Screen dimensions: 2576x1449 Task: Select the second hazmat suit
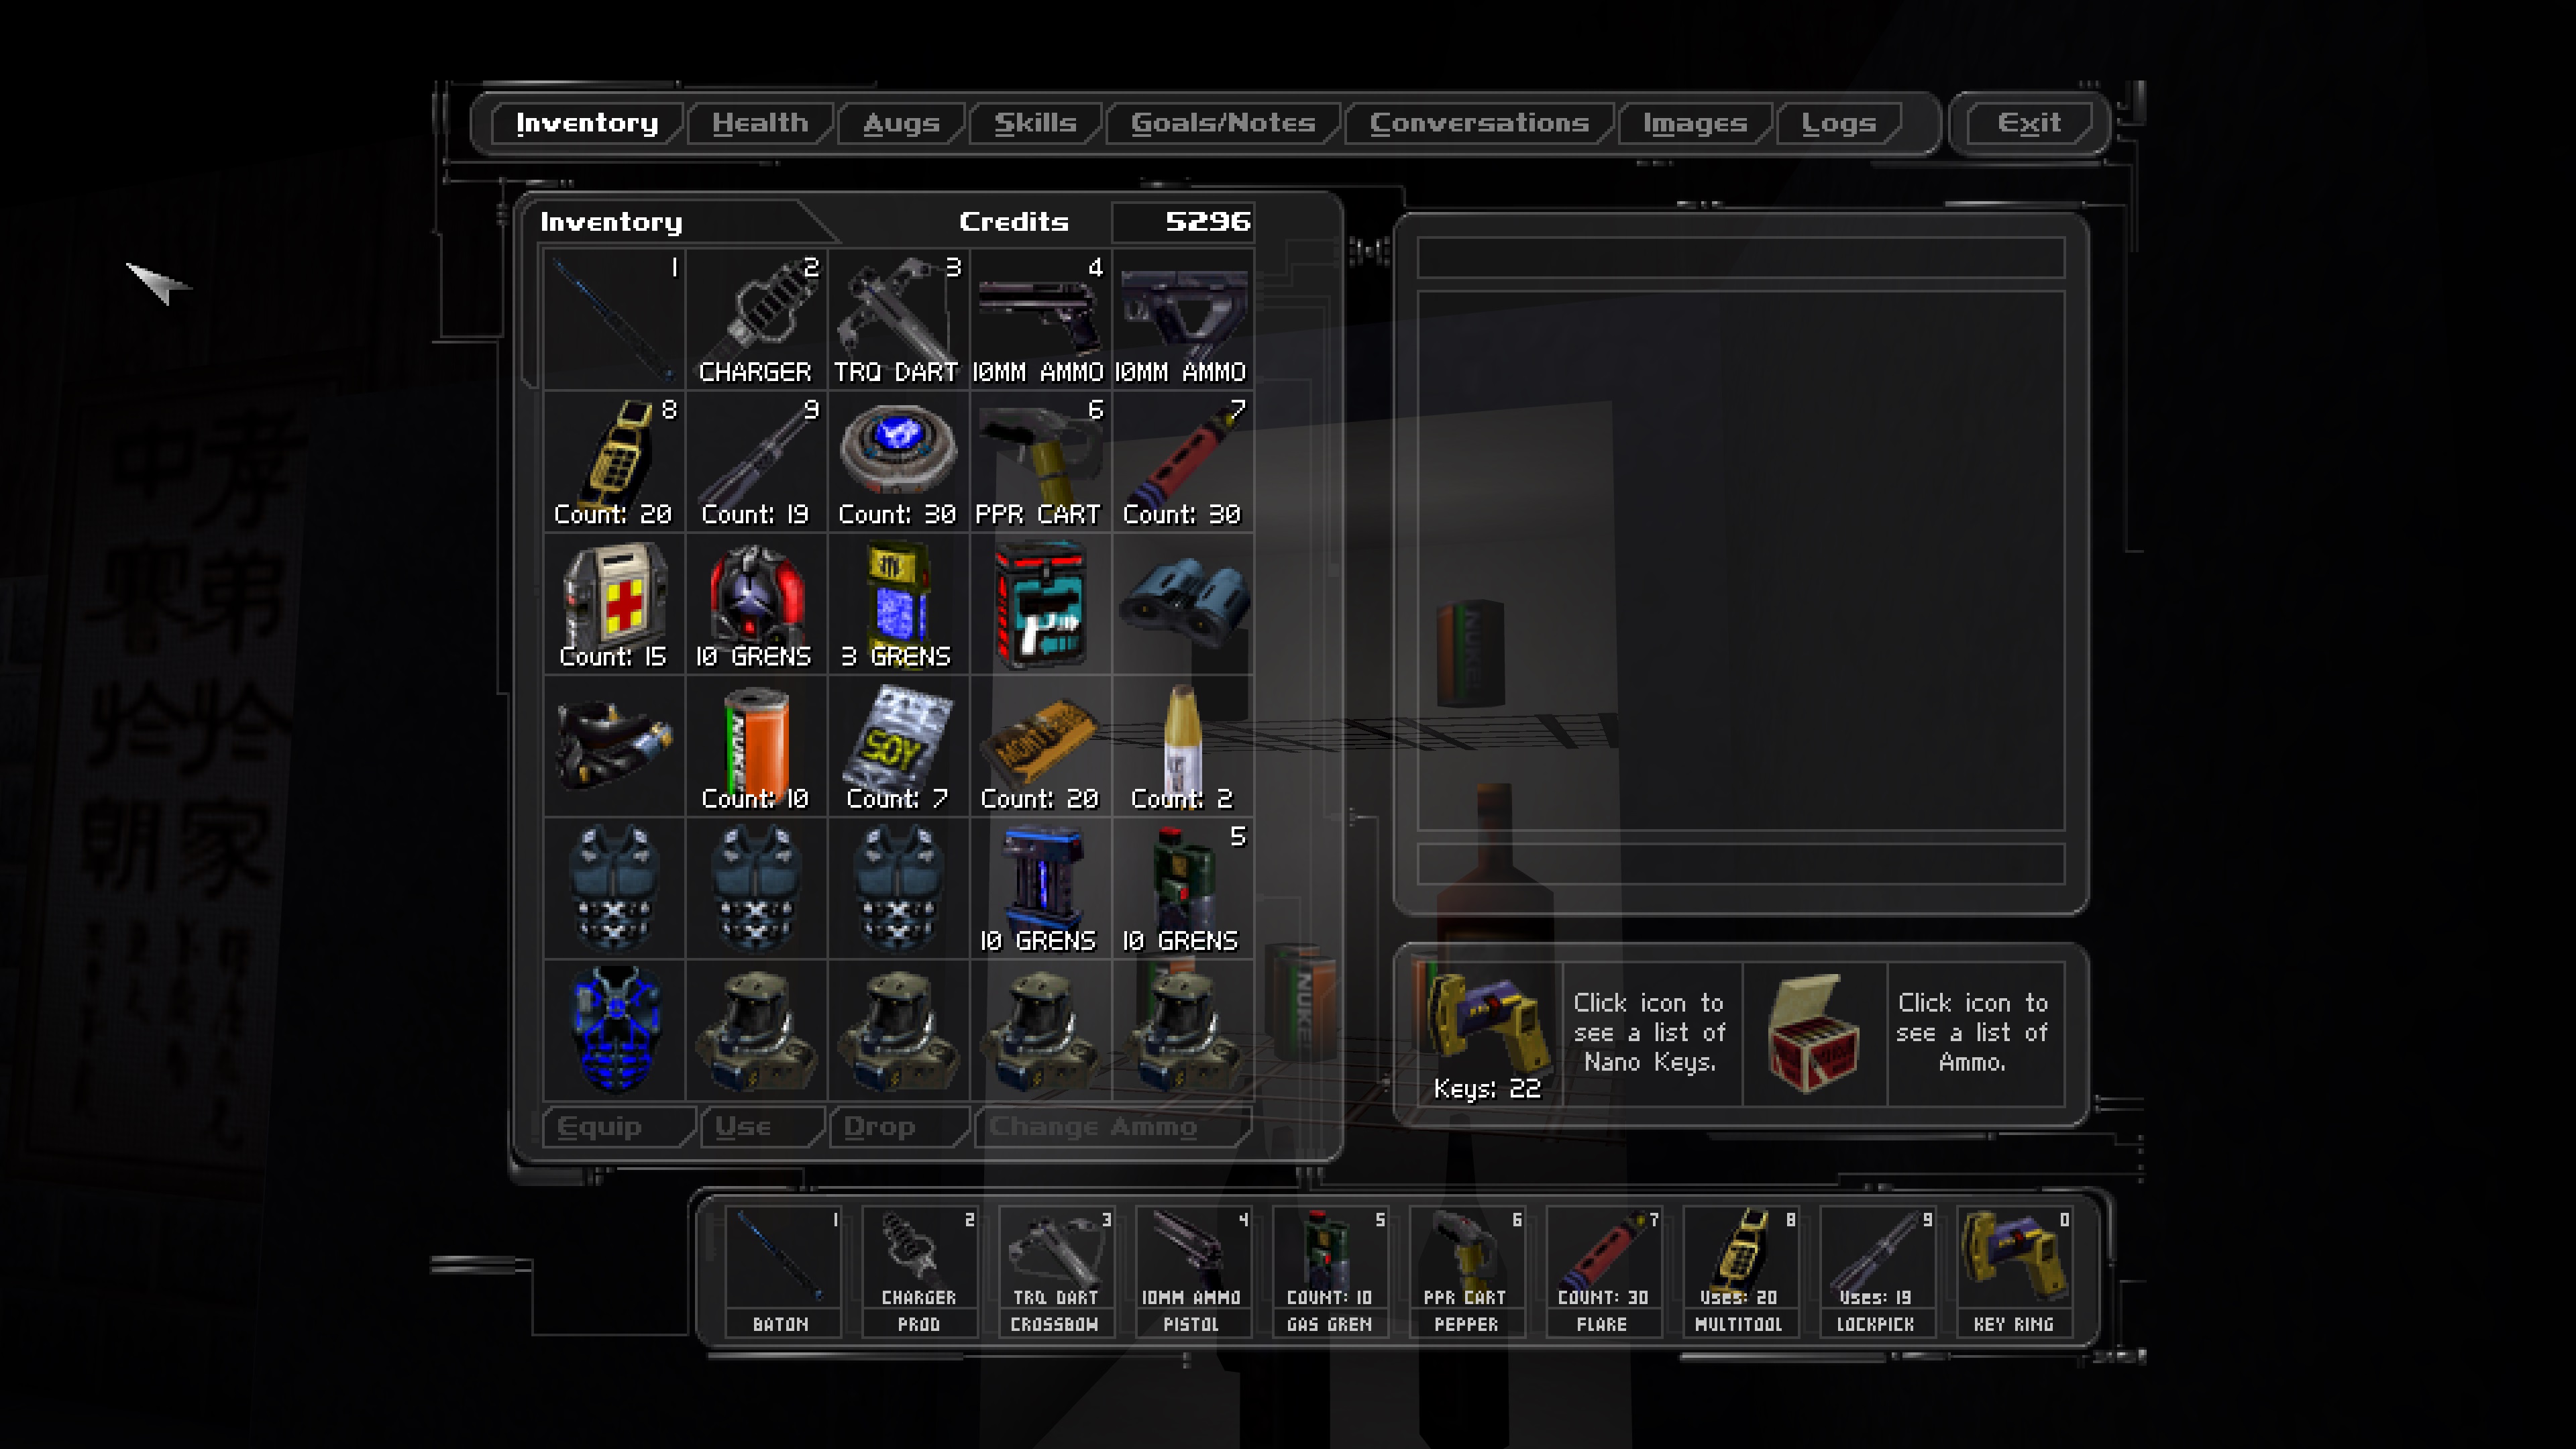click(898, 1030)
